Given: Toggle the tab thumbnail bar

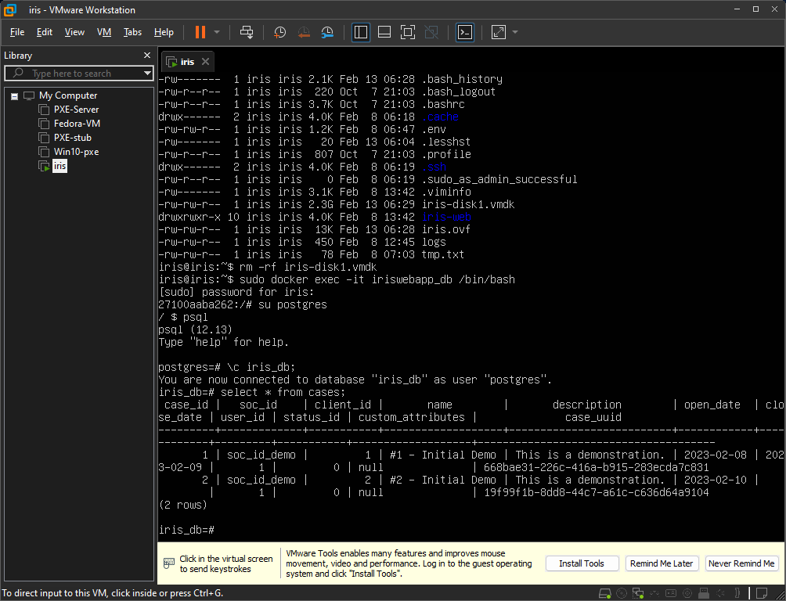Looking at the screenshot, I should point(384,32).
